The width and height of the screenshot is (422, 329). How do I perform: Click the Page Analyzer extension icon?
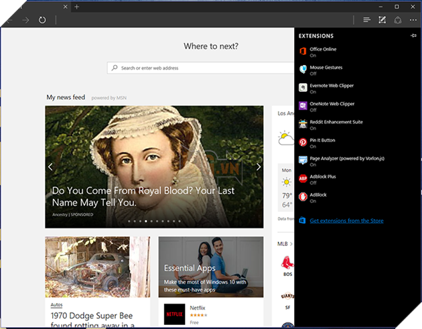(x=303, y=160)
